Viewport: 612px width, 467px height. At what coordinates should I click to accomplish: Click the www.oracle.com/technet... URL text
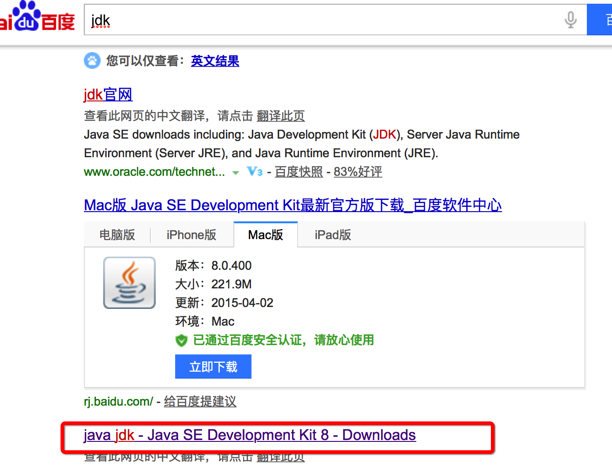coord(154,172)
